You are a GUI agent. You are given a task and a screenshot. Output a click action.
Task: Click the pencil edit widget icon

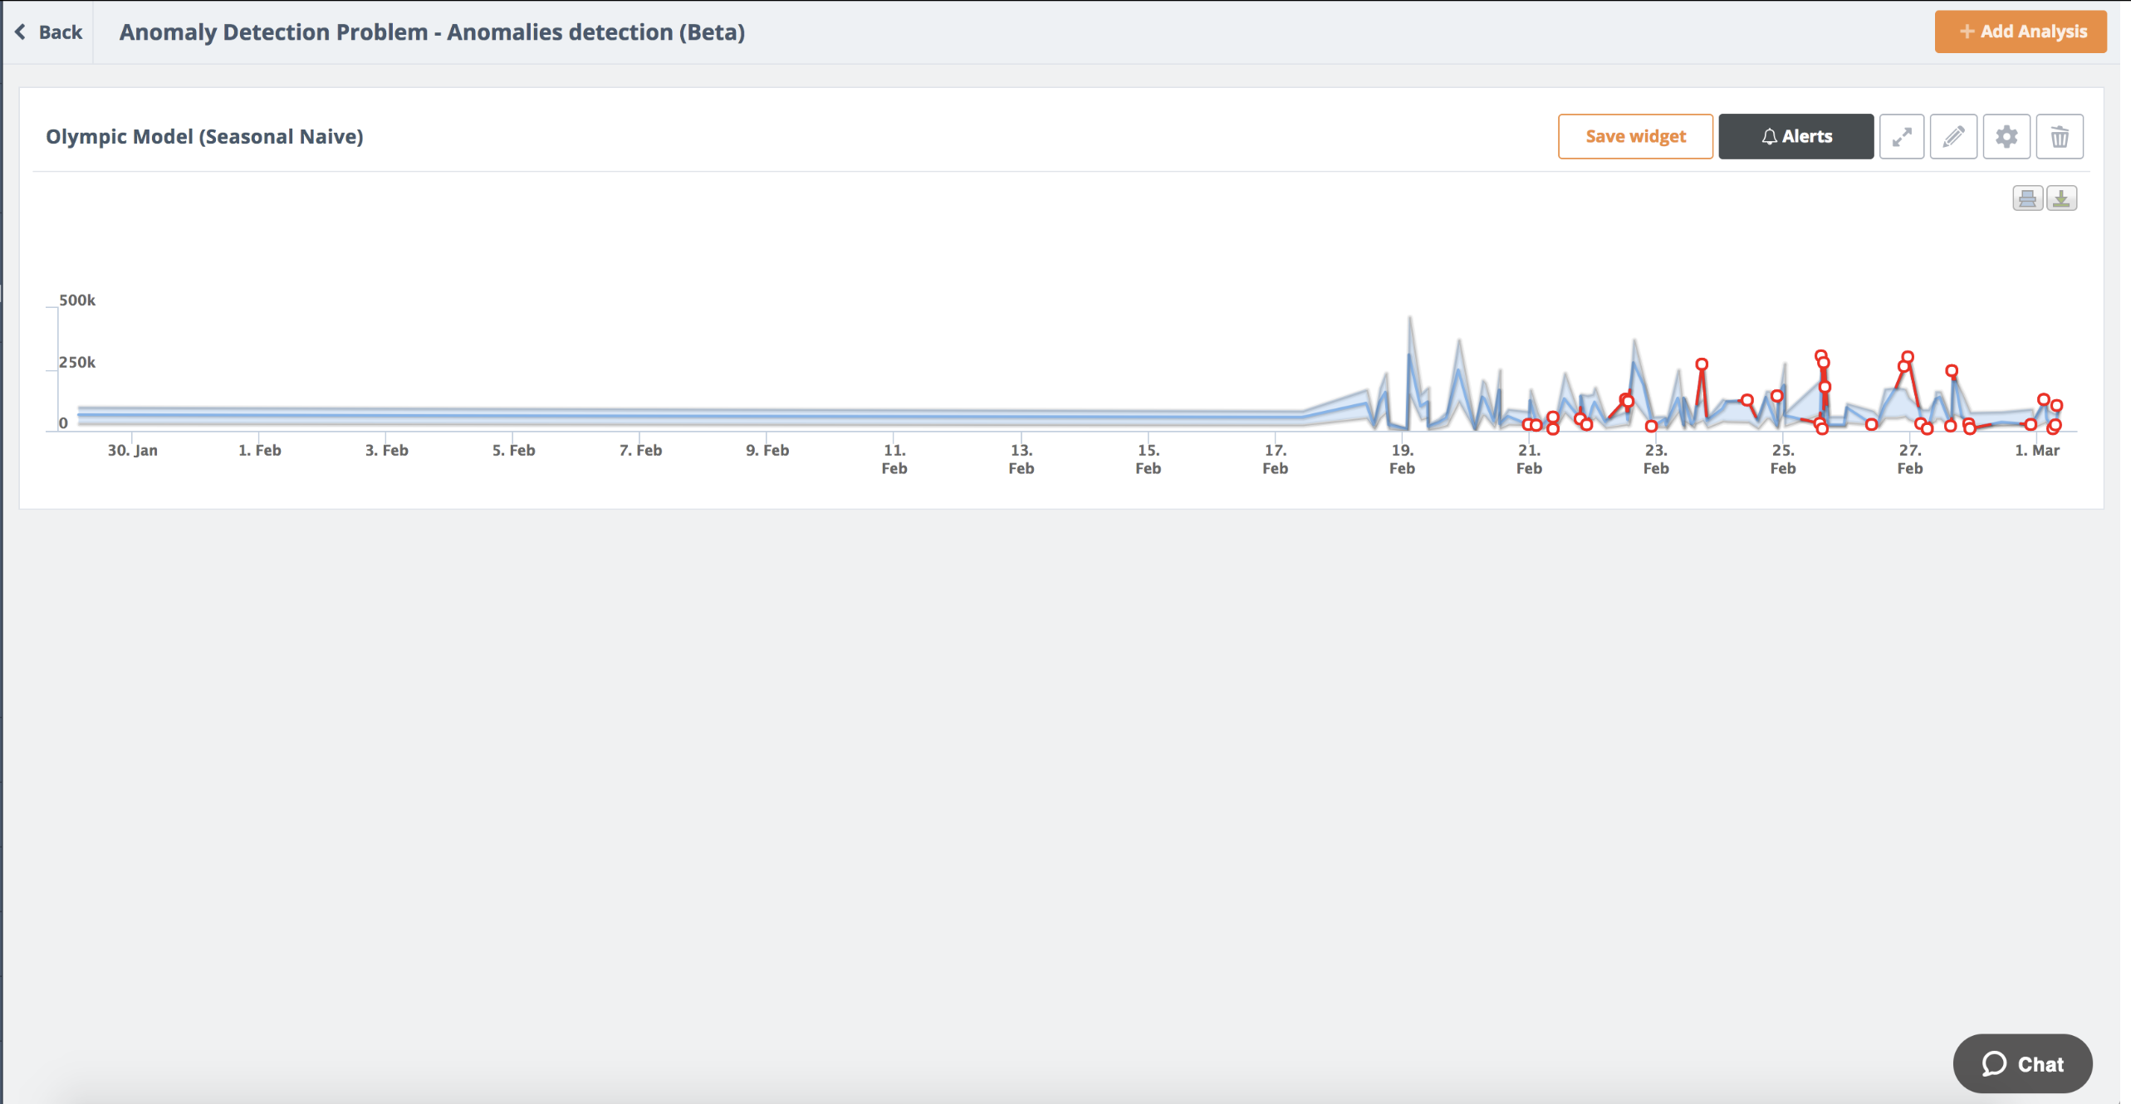[1953, 136]
